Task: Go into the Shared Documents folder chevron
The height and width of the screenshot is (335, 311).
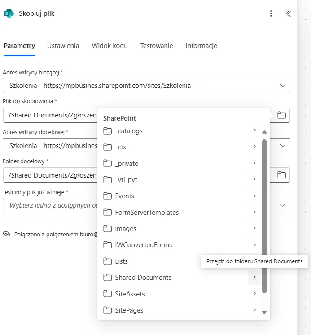Action: point(254,278)
